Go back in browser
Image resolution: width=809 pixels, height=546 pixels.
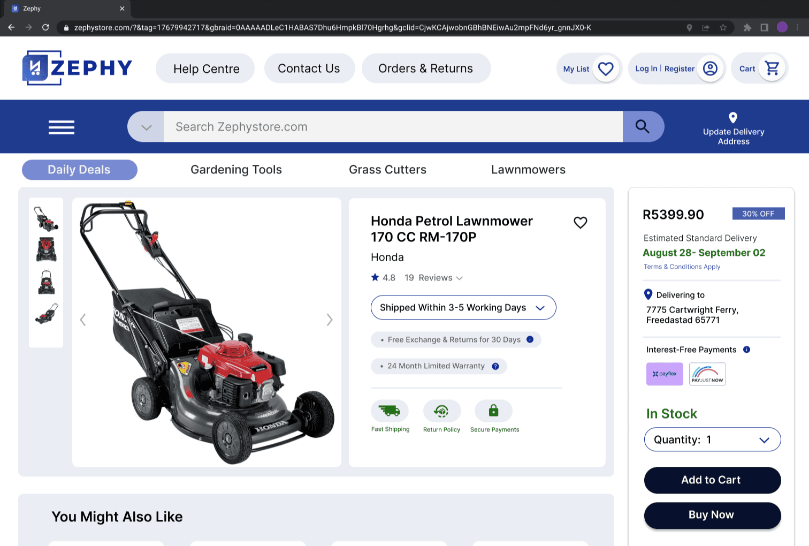click(x=11, y=27)
